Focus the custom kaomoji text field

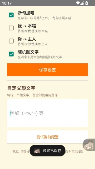(x=47, y=113)
